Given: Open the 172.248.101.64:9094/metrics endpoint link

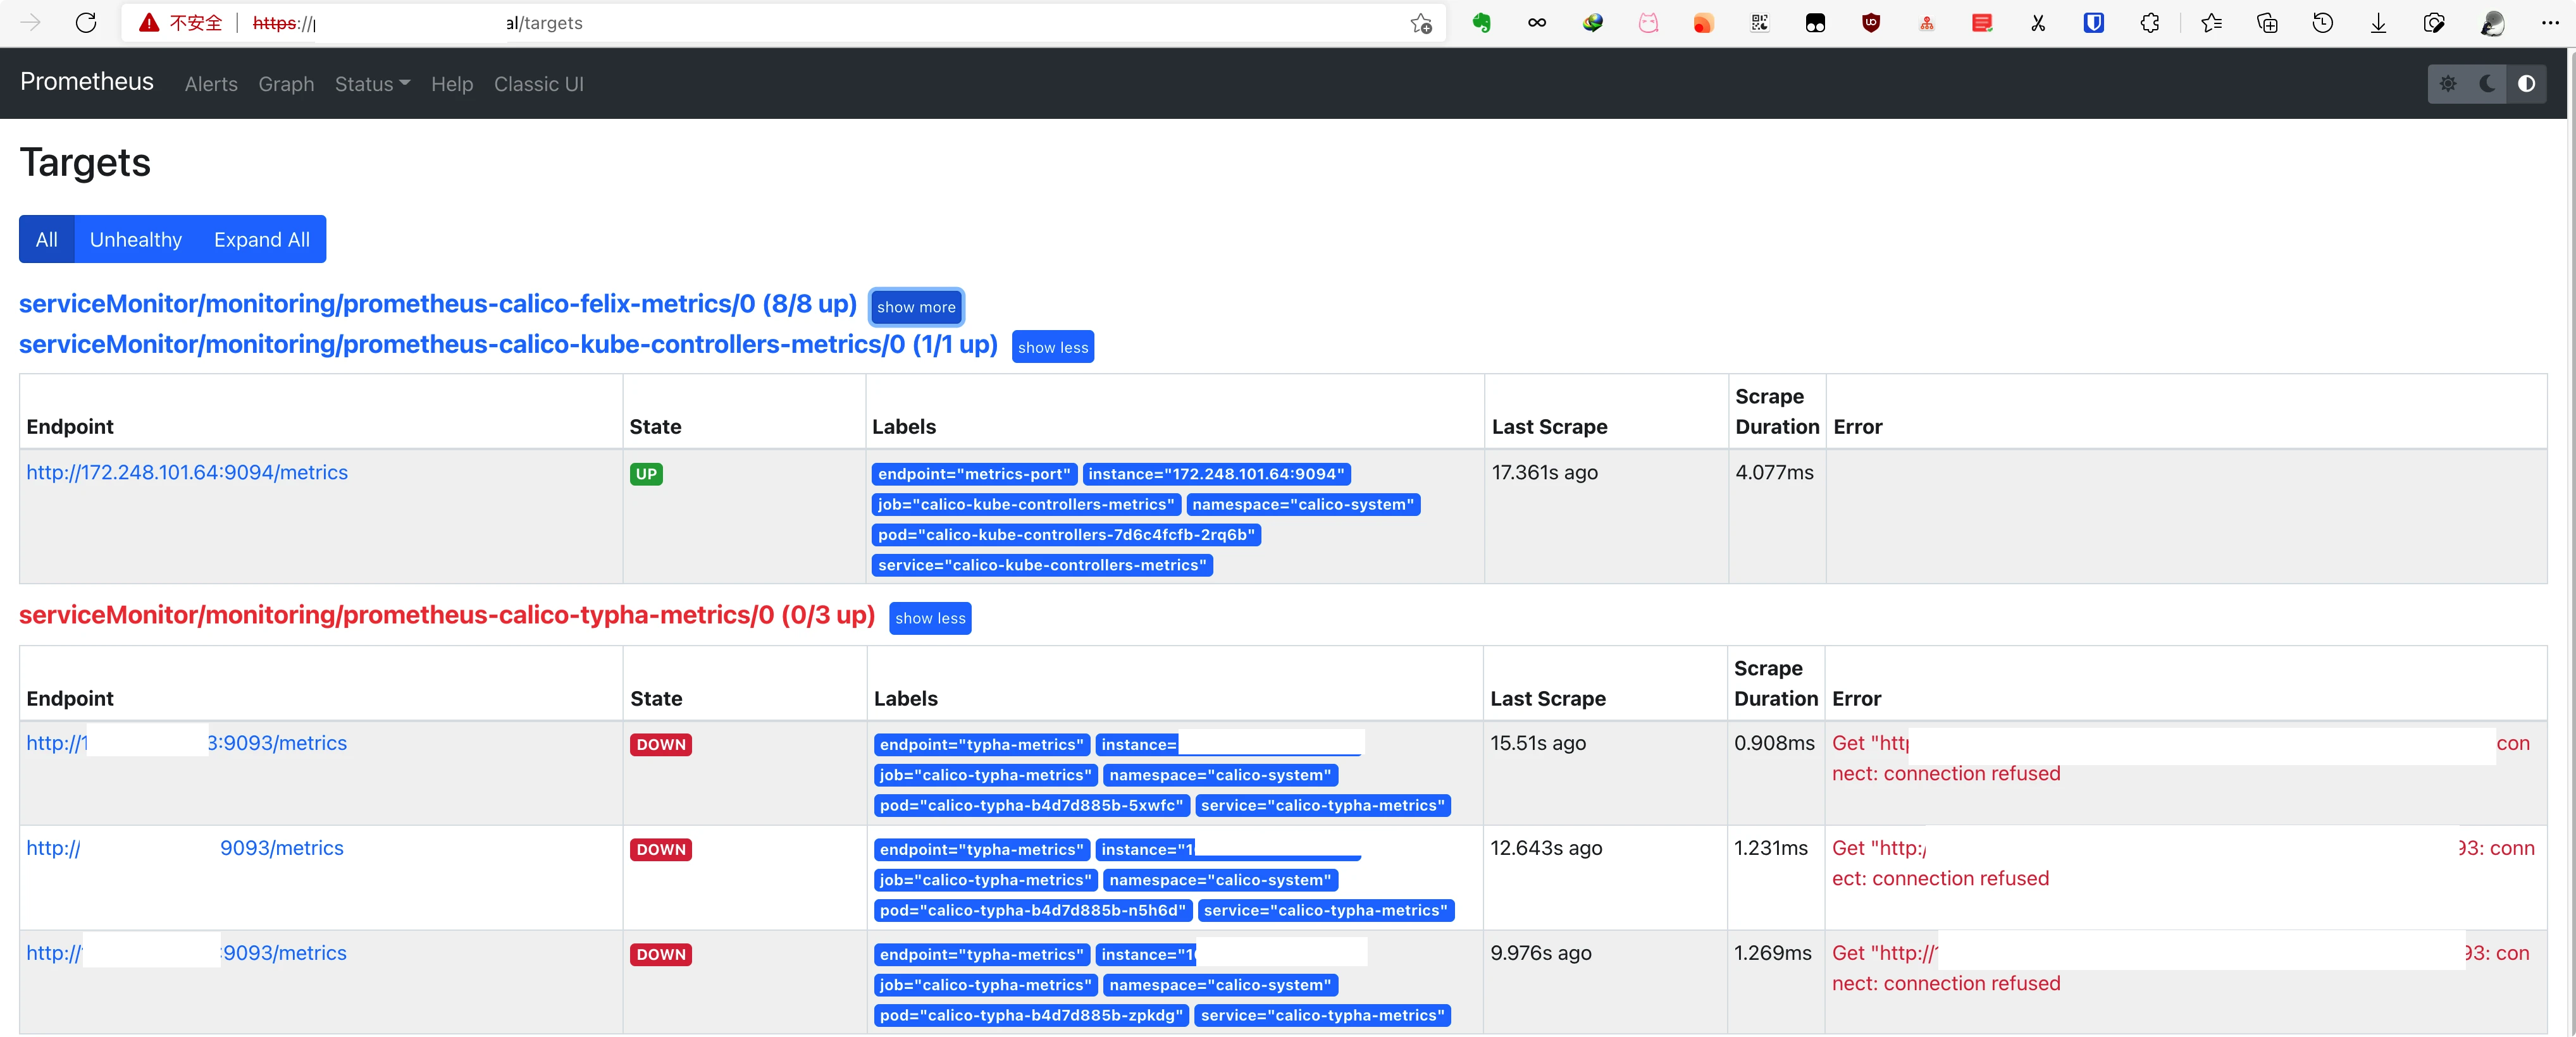Looking at the screenshot, I should tap(187, 472).
